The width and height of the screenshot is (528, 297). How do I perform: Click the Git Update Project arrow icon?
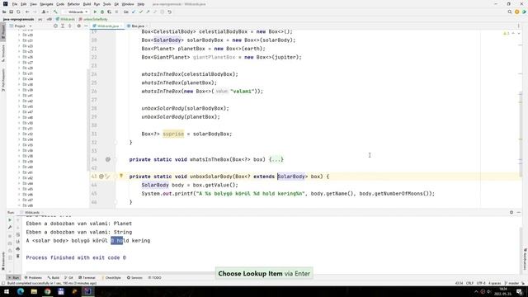134,12
